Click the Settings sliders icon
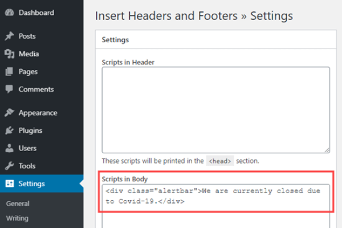Image resolution: width=342 pixels, height=228 pixels. click(9, 184)
